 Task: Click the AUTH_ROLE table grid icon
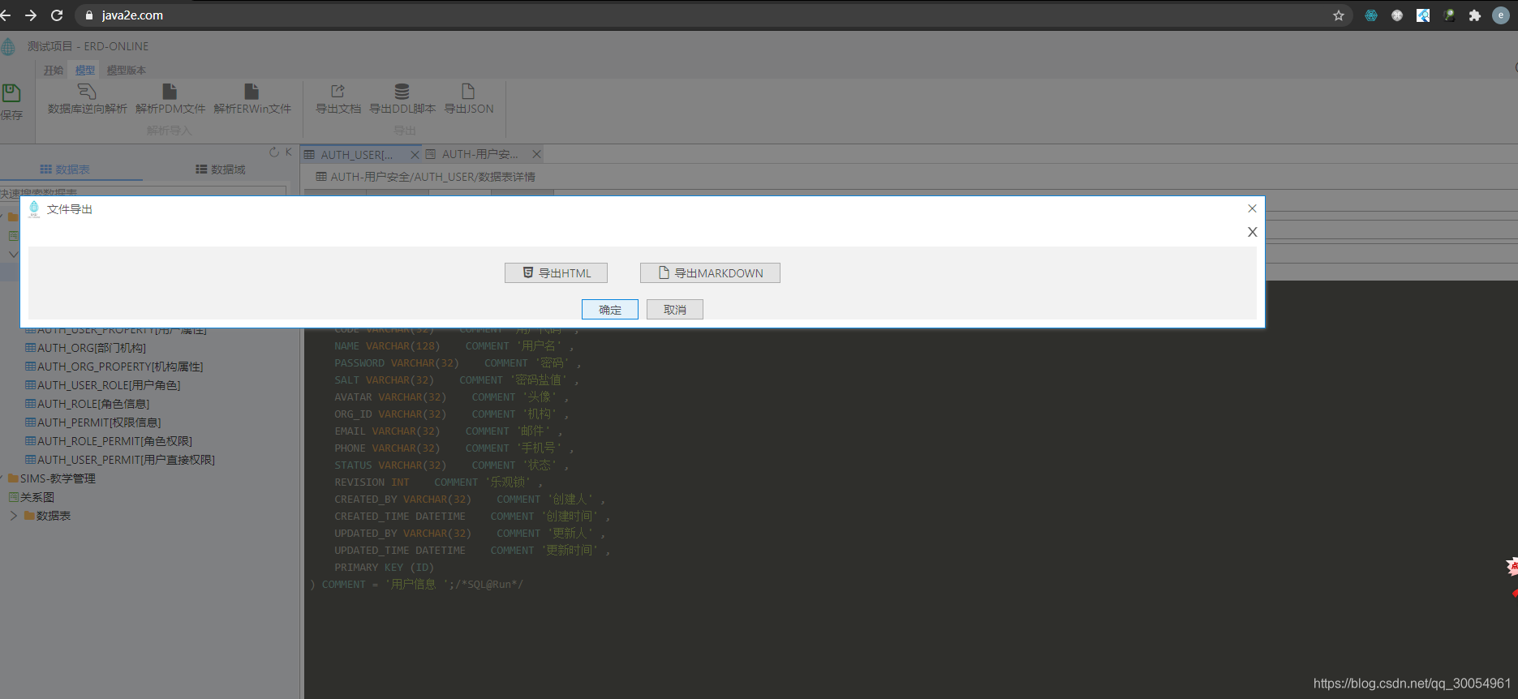(x=30, y=404)
